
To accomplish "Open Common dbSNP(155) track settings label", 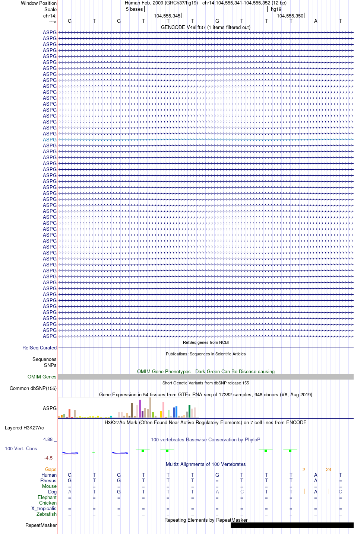I will pos(33,388).
